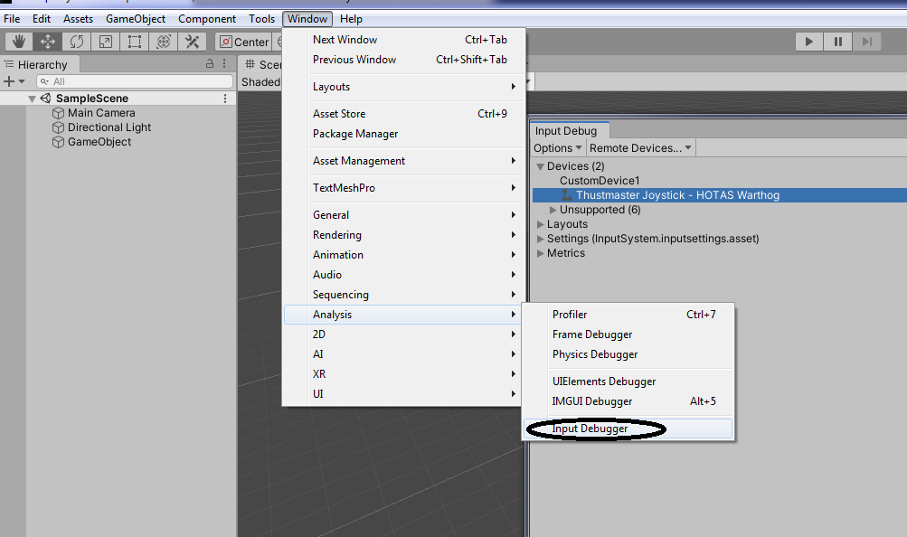Open the Remote Devices dropdown
This screenshot has height=537, width=907.
coord(640,148)
